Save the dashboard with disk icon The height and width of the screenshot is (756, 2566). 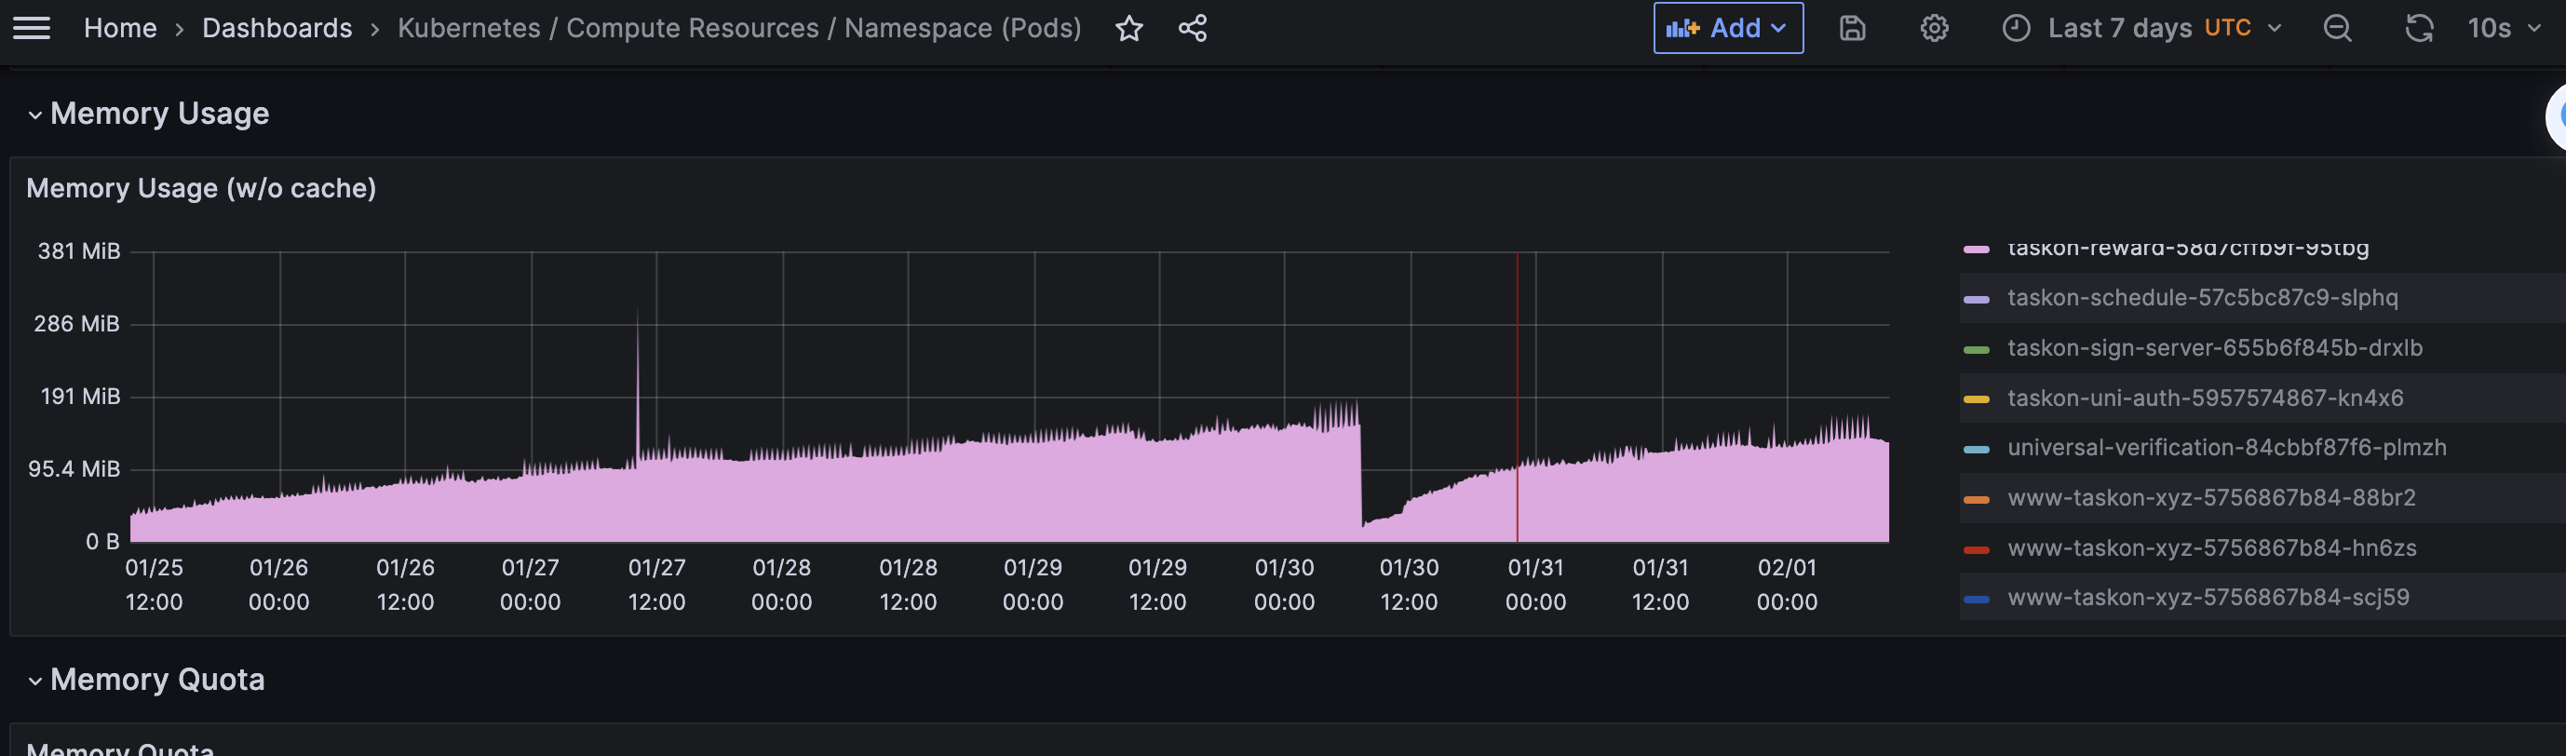click(1852, 28)
